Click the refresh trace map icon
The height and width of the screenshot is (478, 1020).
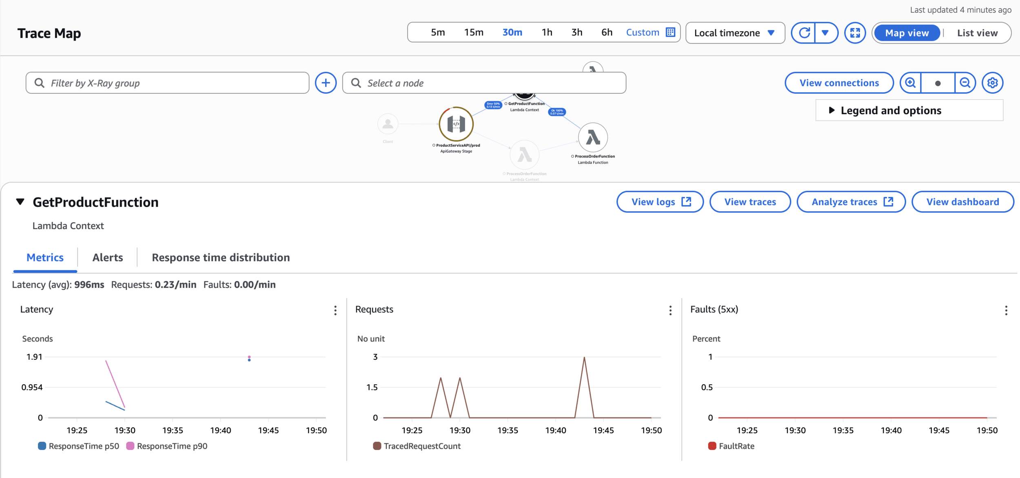point(804,33)
